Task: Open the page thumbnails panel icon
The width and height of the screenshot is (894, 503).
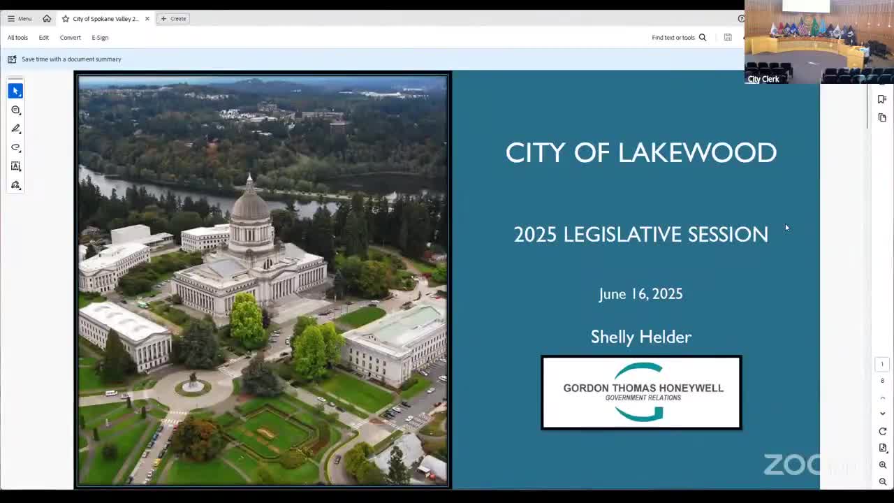Action: coord(882,117)
